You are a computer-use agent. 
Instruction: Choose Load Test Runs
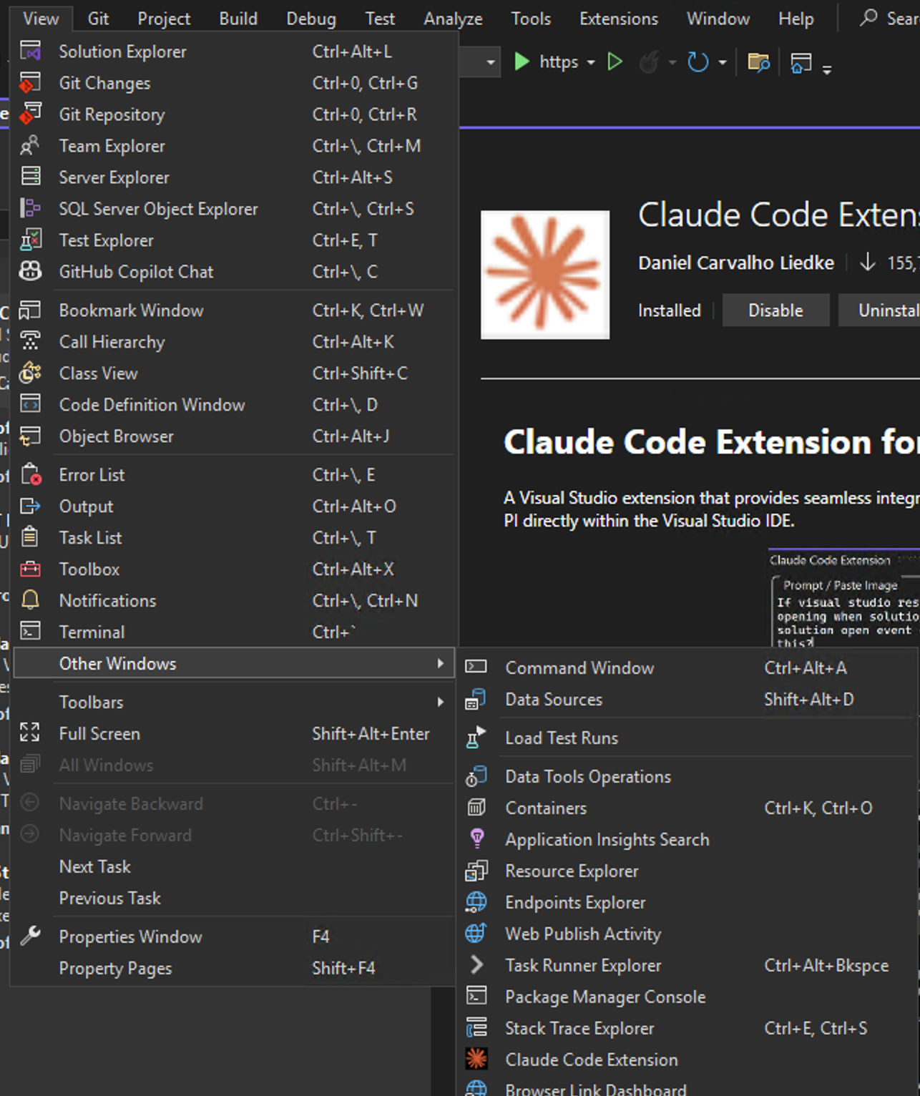coord(688,738)
